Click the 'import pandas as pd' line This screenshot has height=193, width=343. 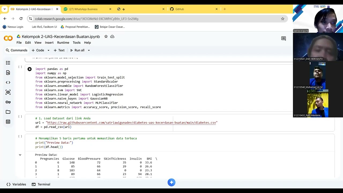(x=52, y=69)
